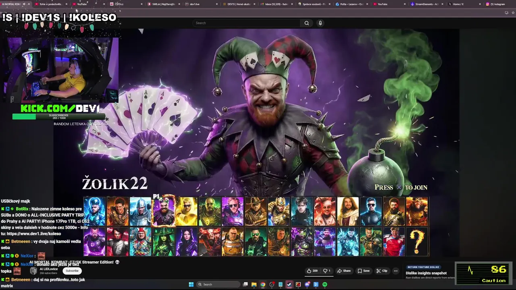This screenshot has height=290, width=516.
Task: Switch to the SME.sk browser tab
Action: (163, 4)
